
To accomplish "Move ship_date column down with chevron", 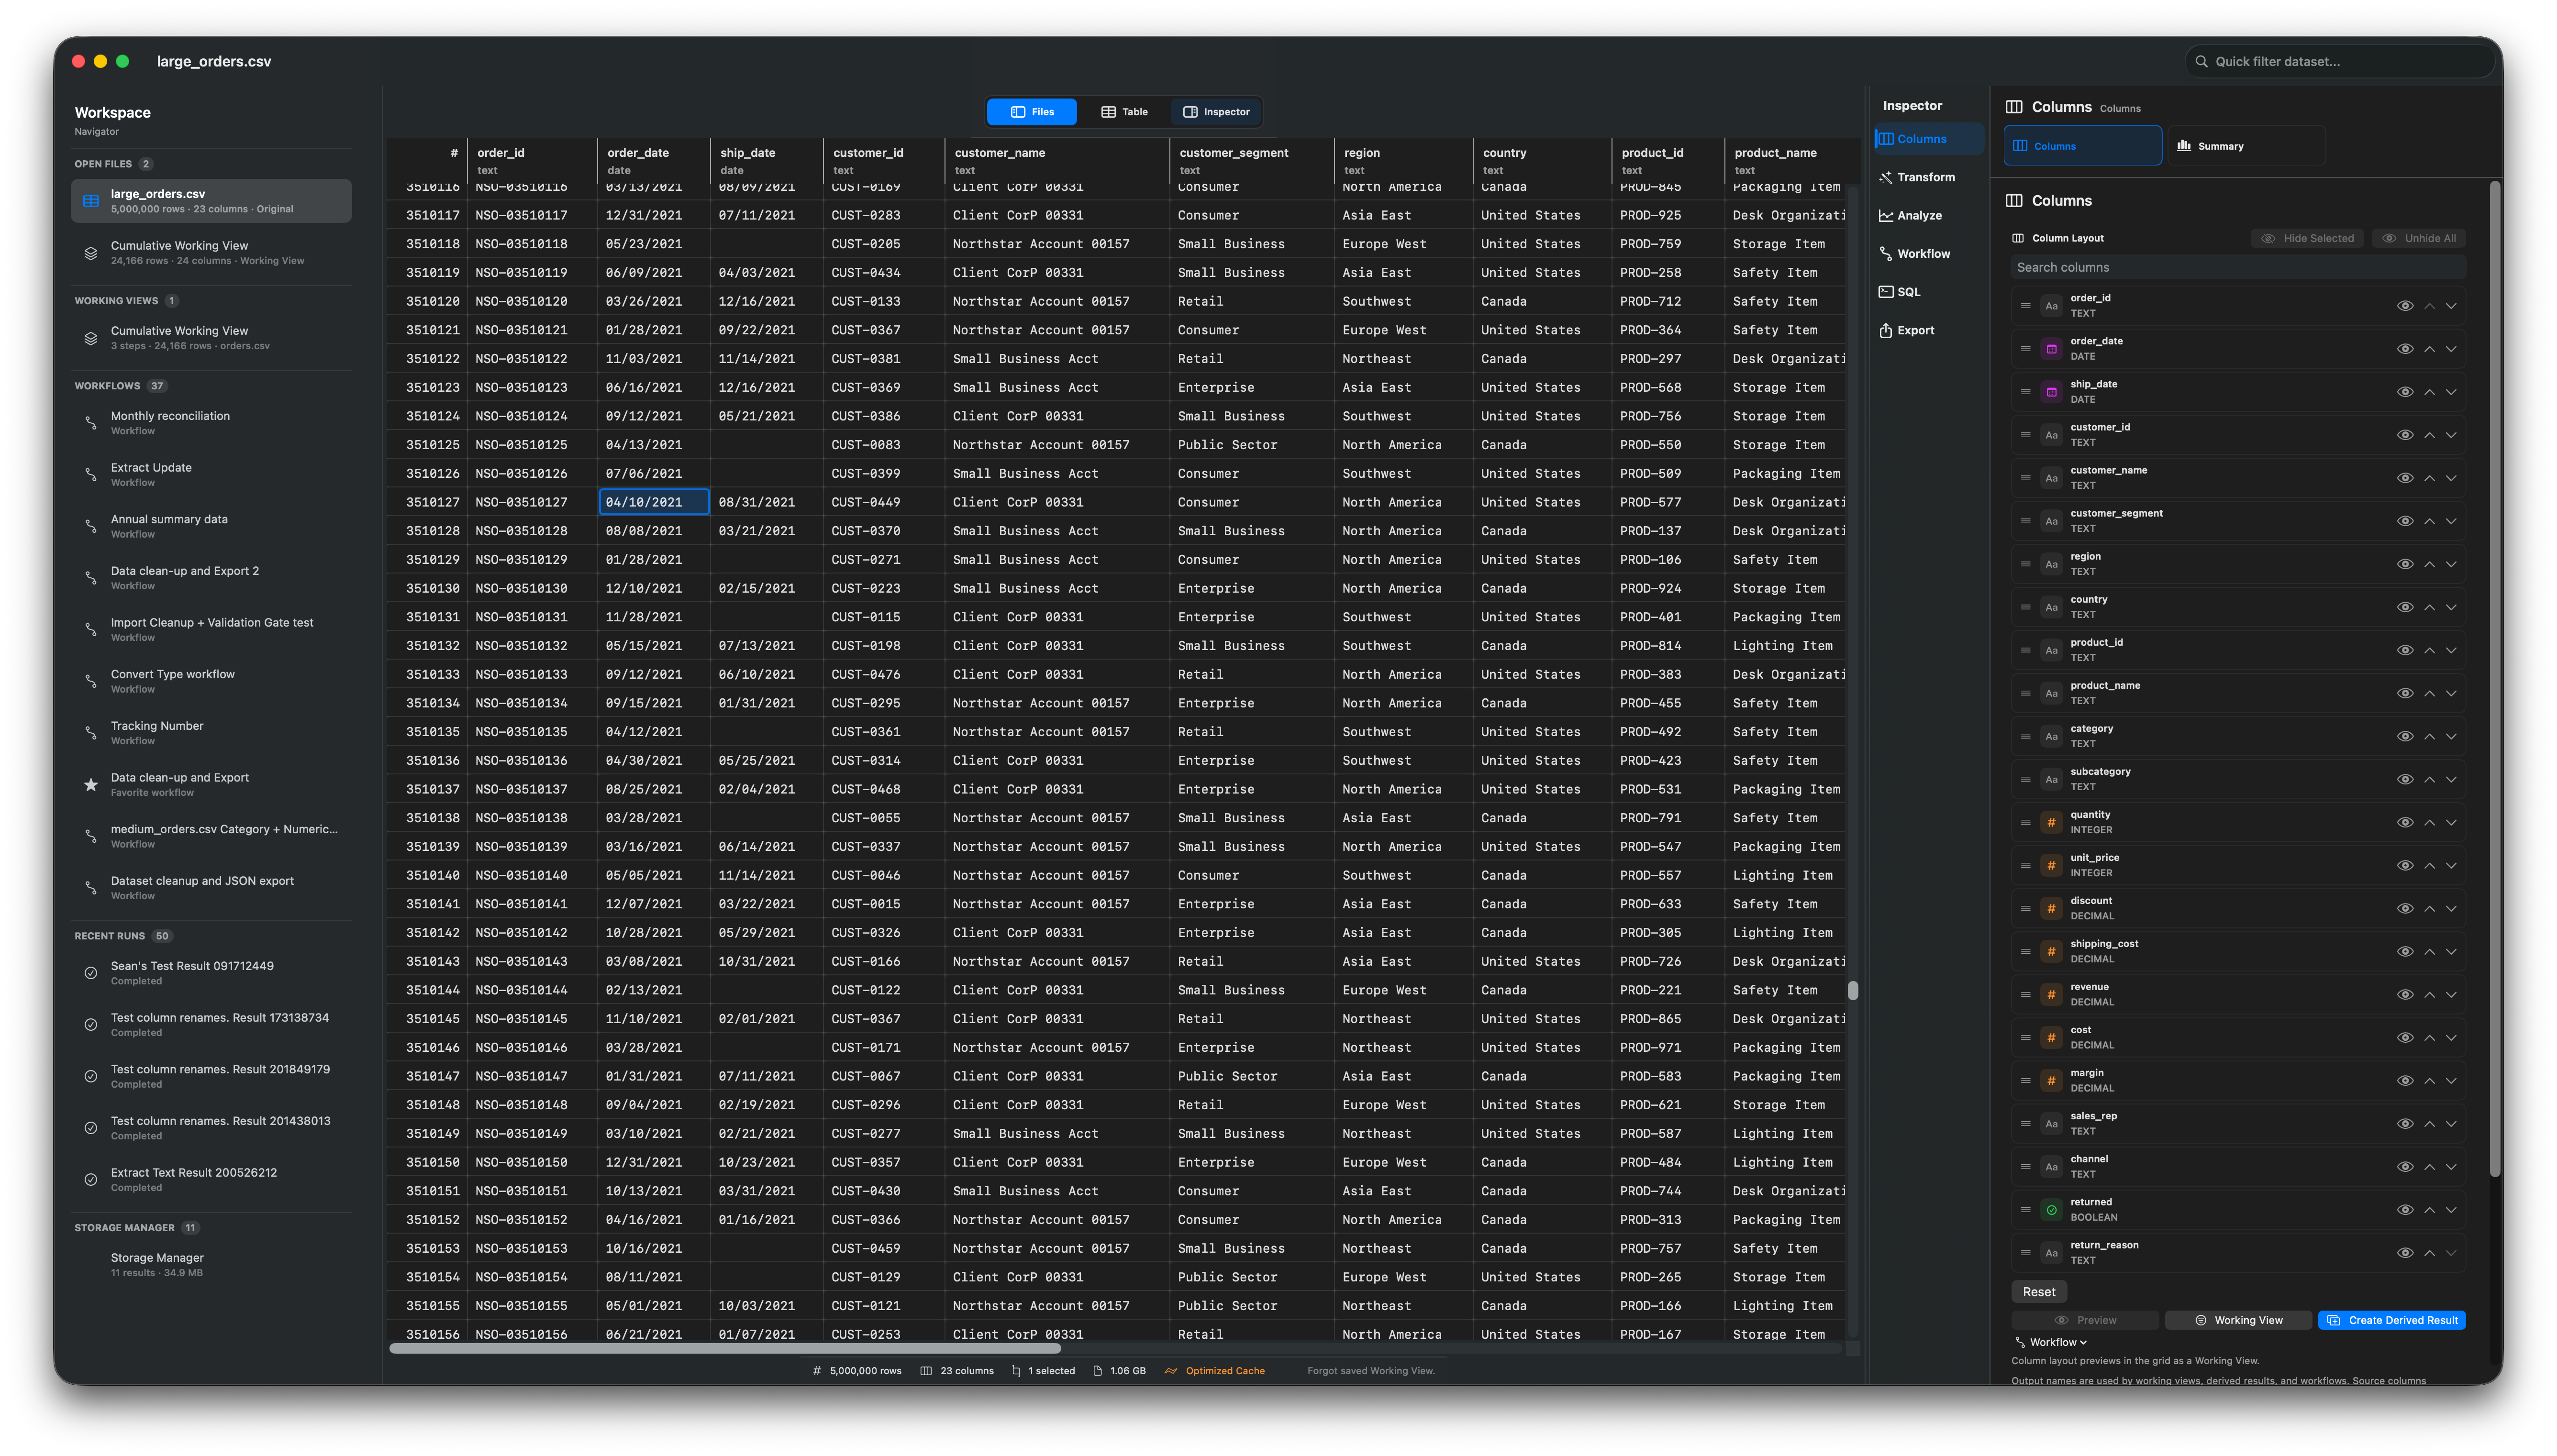I will click(2451, 392).
